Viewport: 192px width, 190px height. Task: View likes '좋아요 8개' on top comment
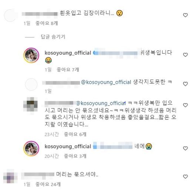[x=47, y=23]
